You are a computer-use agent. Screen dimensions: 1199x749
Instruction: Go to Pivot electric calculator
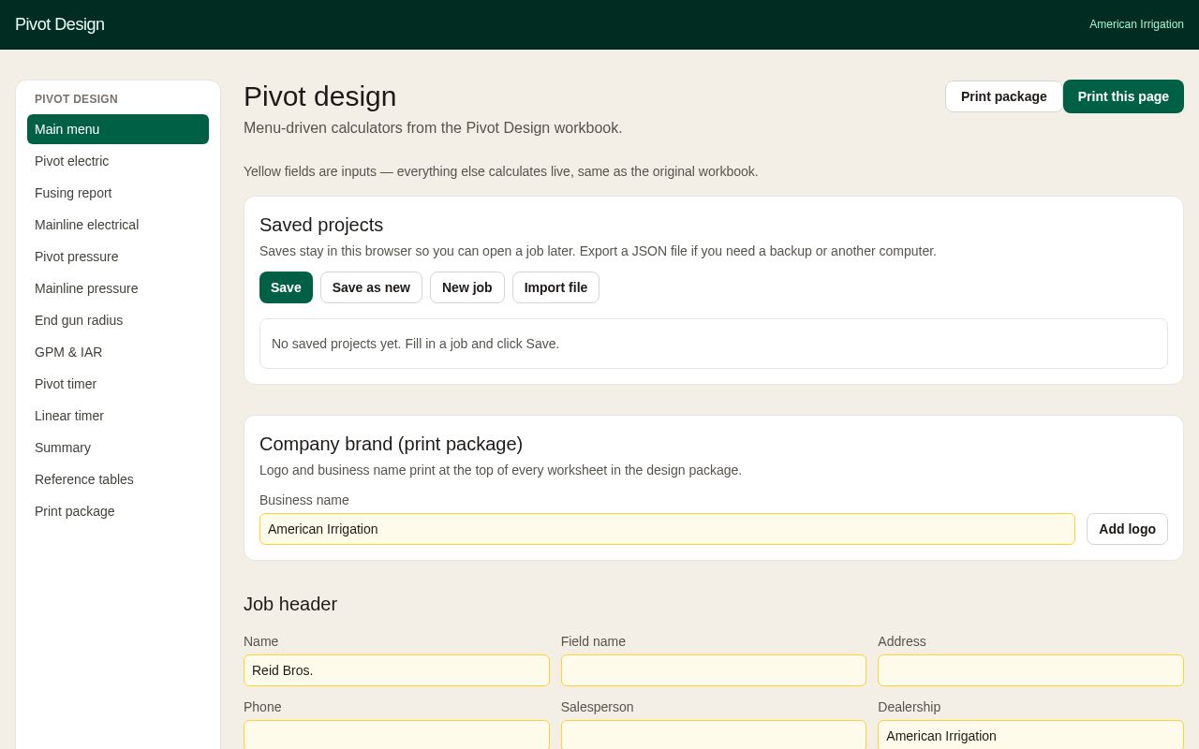[118, 161]
